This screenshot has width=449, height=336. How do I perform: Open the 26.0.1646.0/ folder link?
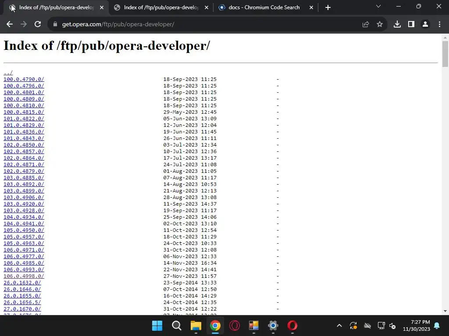coord(22,290)
